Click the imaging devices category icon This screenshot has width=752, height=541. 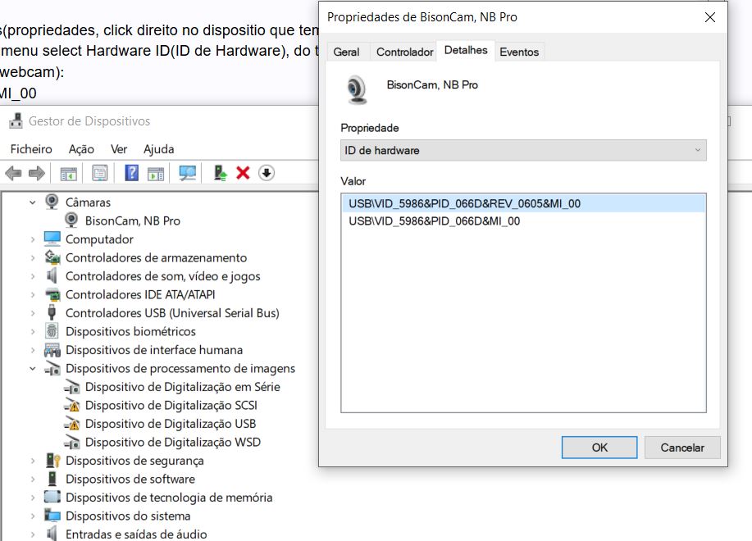52,369
